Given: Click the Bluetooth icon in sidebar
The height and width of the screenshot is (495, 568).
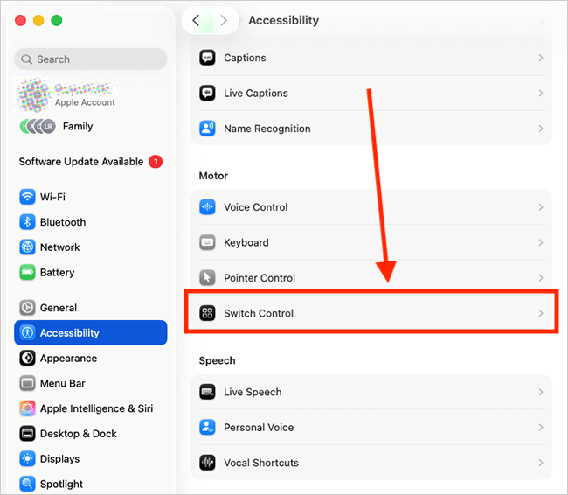Looking at the screenshot, I should click(27, 222).
